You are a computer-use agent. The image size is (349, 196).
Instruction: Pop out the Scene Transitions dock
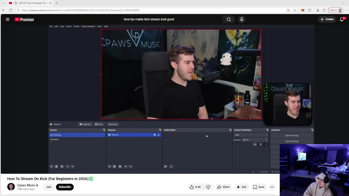(x=267, y=130)
